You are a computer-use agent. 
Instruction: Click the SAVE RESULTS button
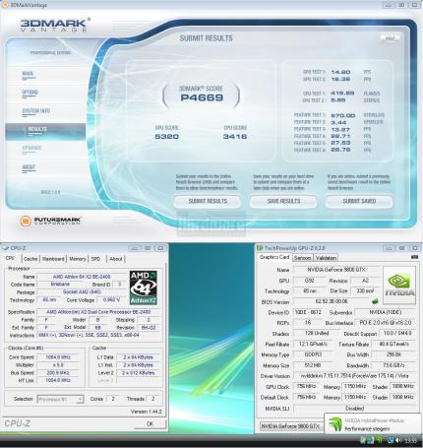tap(283, 201)
